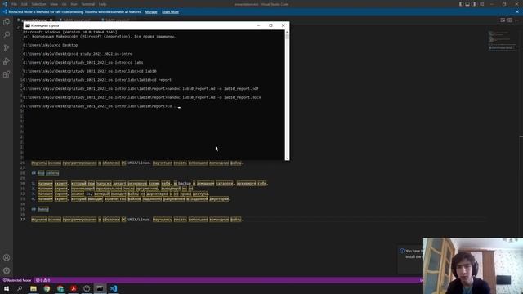Click the command prompt scrollbar thumb

pyautogui.click(x=287, y=37)
